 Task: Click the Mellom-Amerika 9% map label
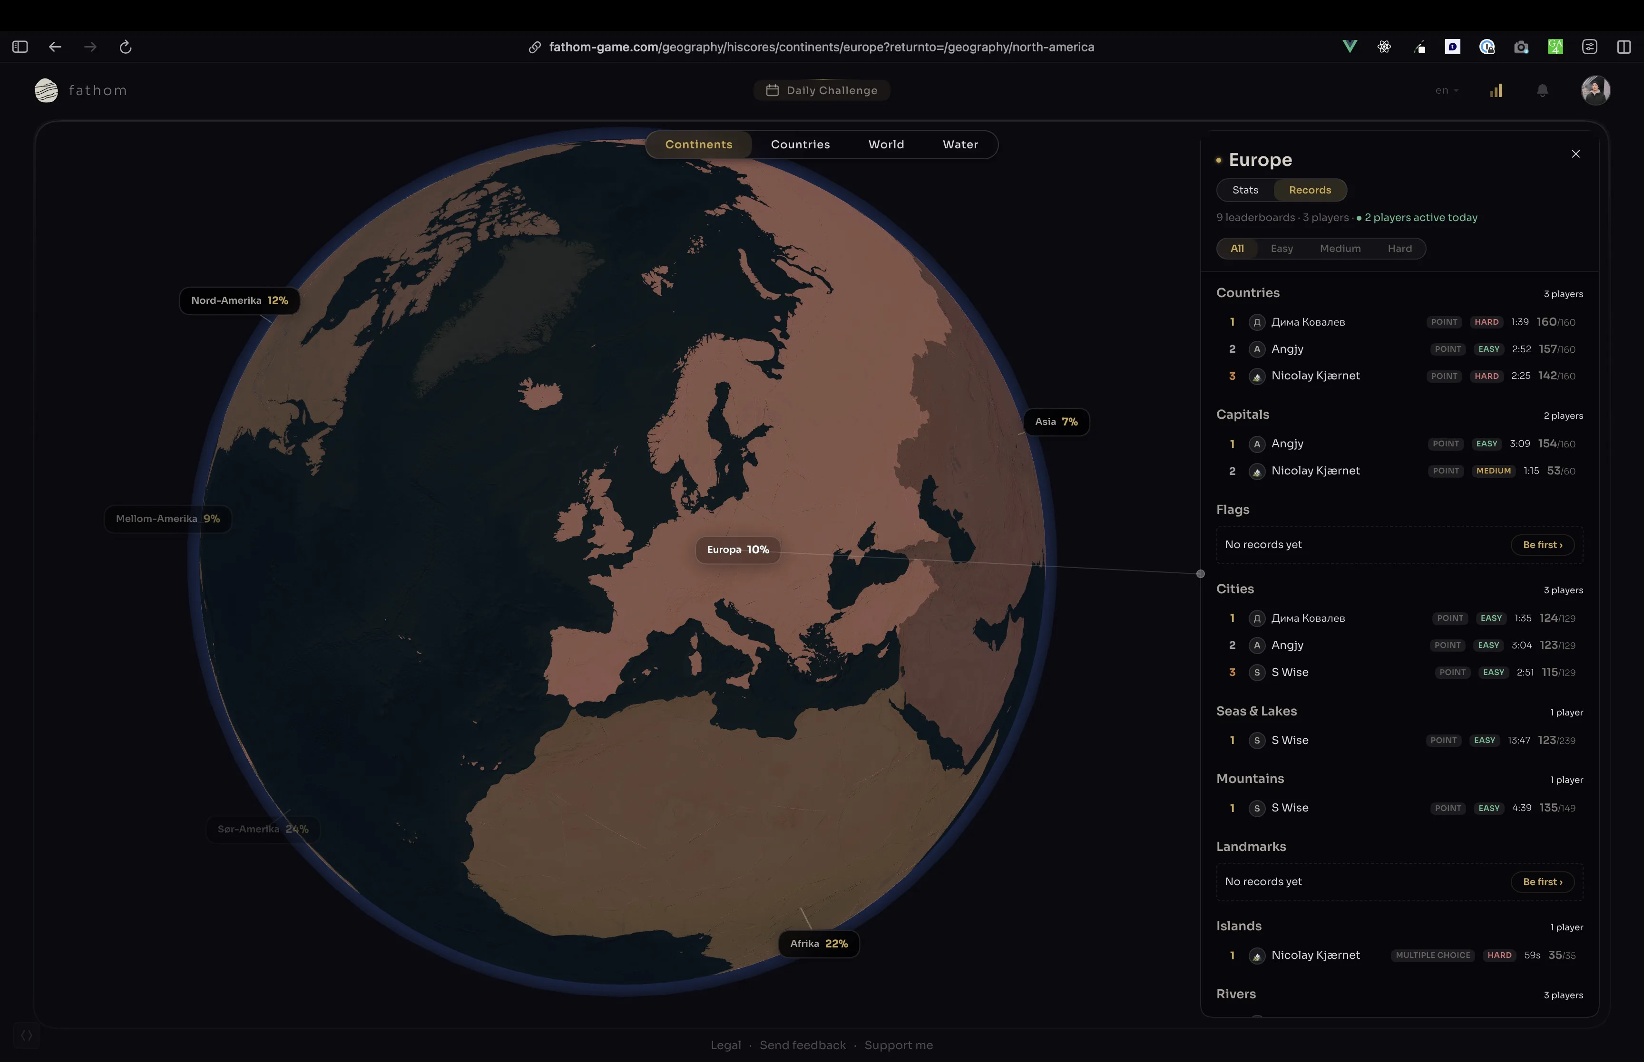[167, 519]
